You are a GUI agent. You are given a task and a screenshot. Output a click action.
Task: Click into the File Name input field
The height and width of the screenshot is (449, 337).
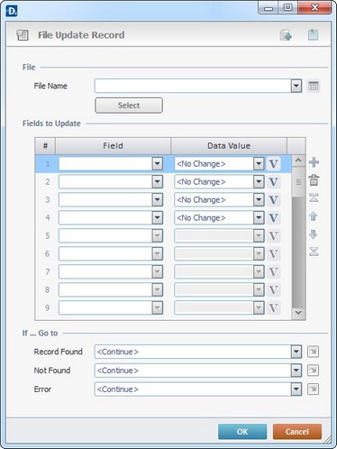pyautogui.click(x=193, y=87)
